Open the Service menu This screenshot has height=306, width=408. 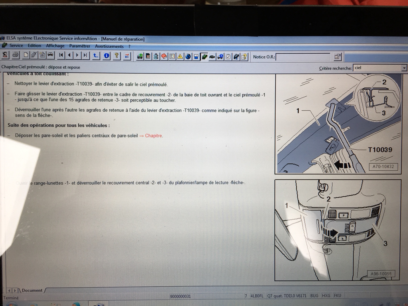[x=16, y=45]
